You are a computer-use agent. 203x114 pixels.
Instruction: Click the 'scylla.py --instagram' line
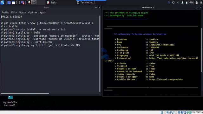click(50, 36)
